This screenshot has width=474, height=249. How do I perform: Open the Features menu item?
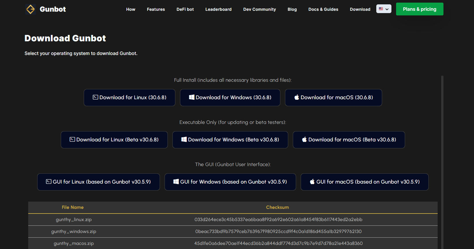click(156, 9)
